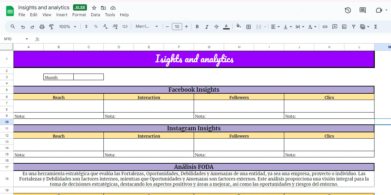The height and width of the screenshot is (195, 391).
Task: Open the name box dropdown arrow
Action: 27,39
